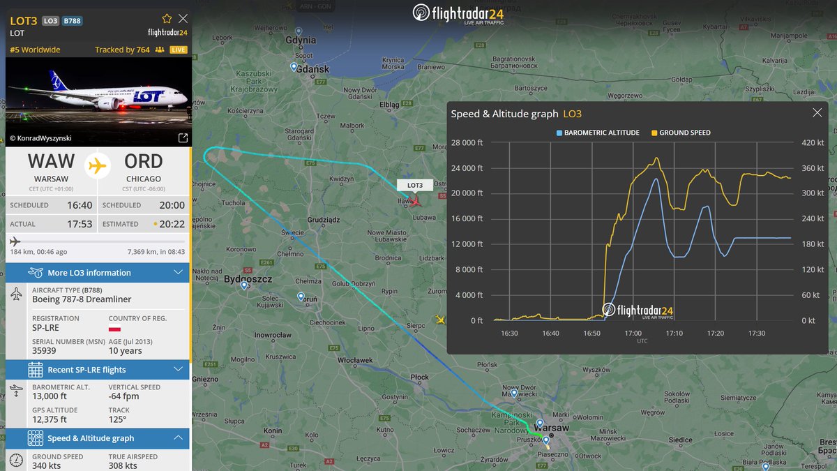Click the track 125° value

[117, 419]
